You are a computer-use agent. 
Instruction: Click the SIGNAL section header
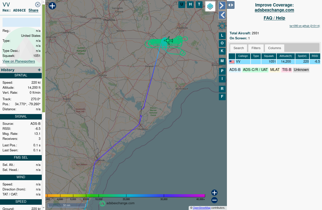21,117
